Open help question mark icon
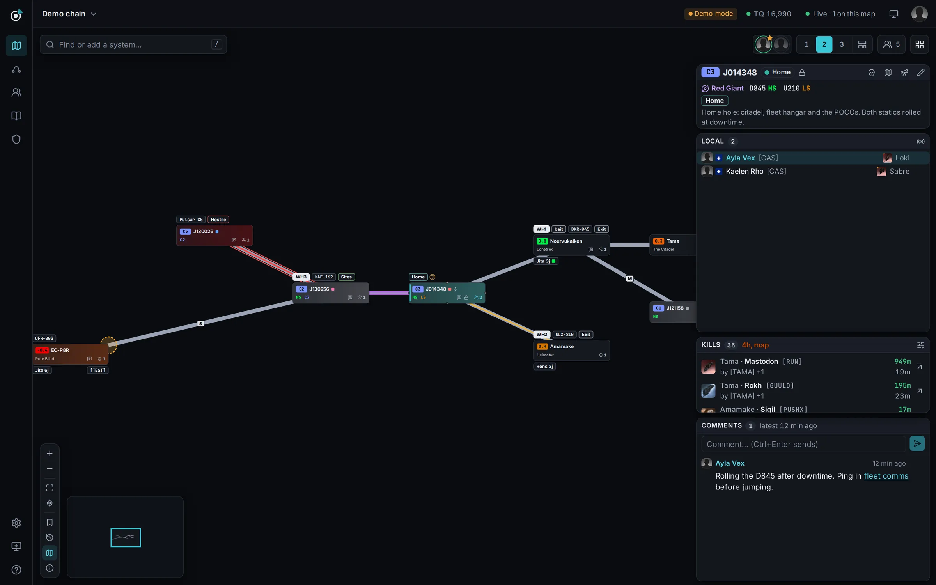This screenshot has height=585, width=936. [x=16, y=570]
